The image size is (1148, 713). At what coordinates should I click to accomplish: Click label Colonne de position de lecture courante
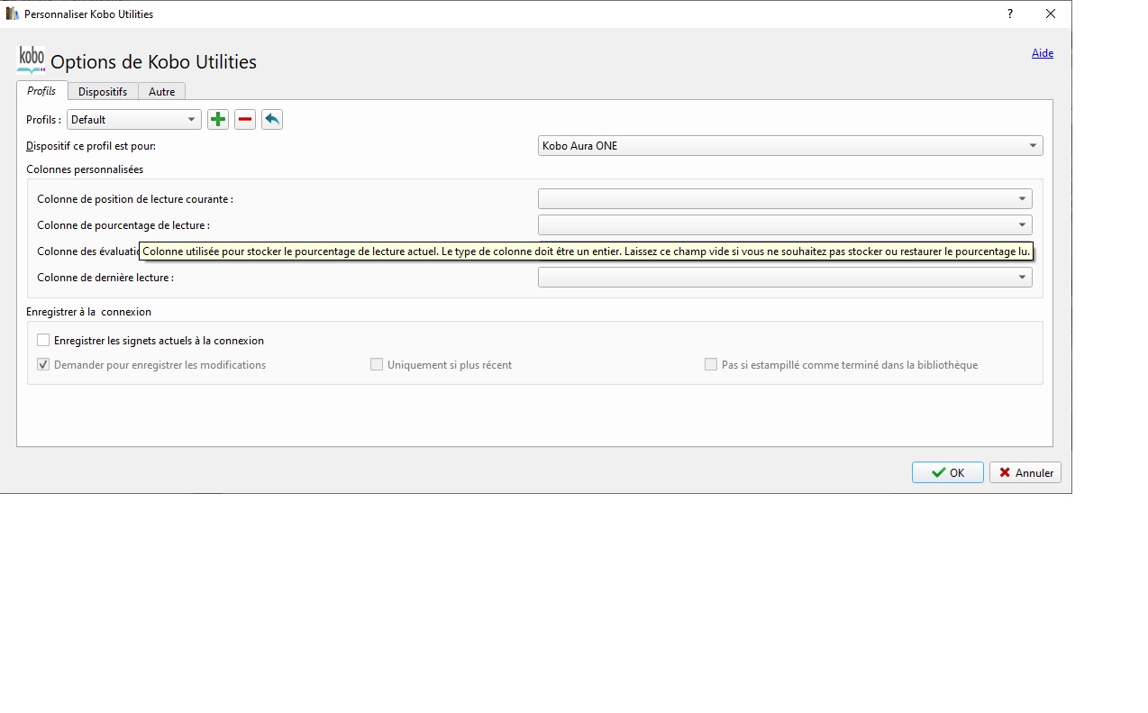click(x=135, y=199)
